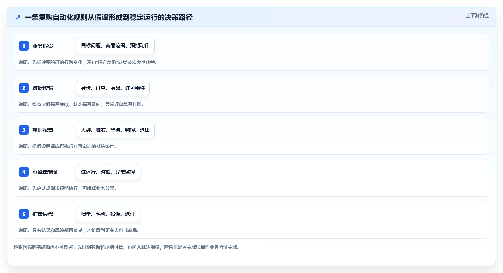Select step number 3 badge
Image resolution: width=503 pixels, height=273 pixels.
(24, 130)
